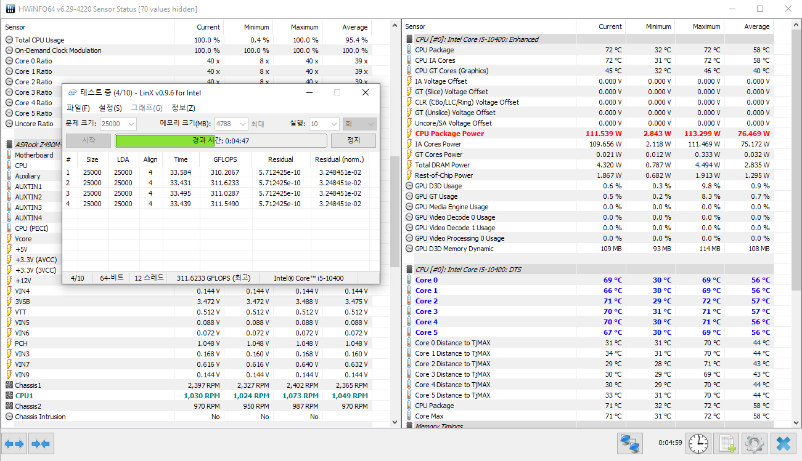Select the Core 5 Distance to TjMAX row
Viewport: 802px width, 461px height.
click(588, 395)
